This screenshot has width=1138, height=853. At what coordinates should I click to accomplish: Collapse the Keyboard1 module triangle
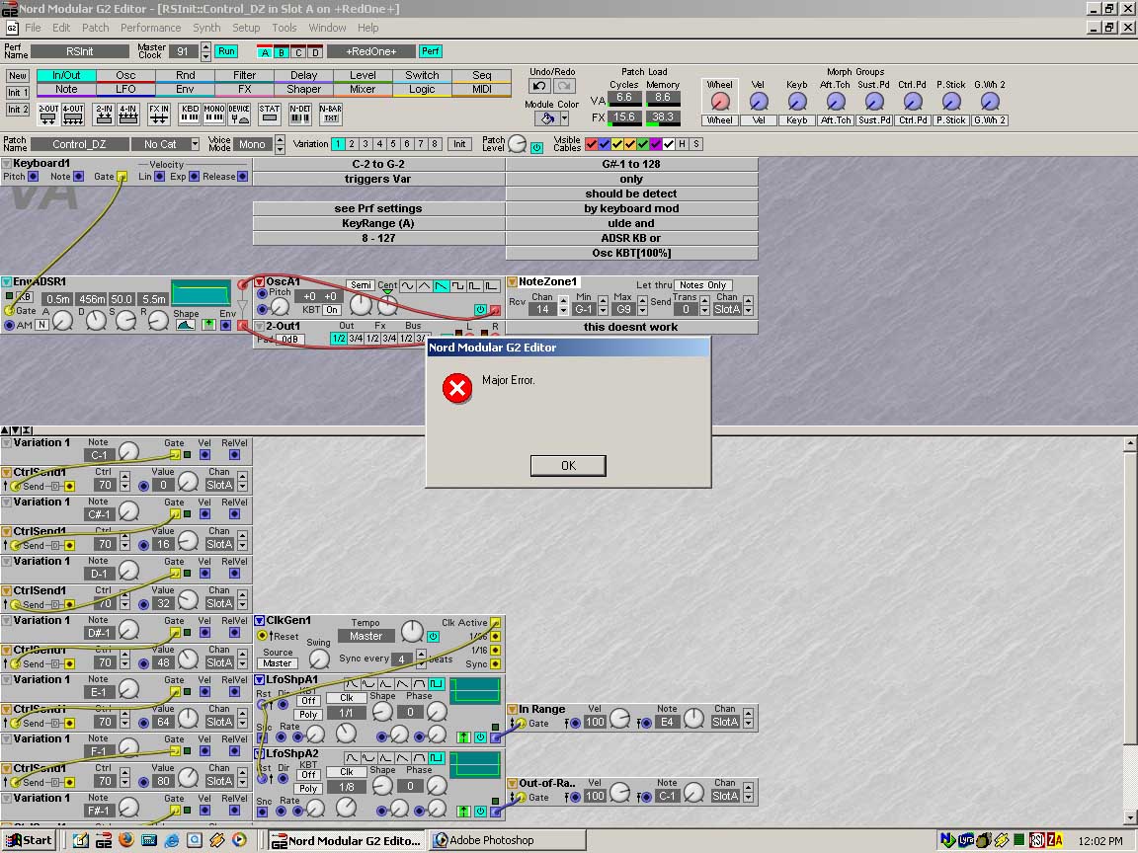click(x=7, y=164)
